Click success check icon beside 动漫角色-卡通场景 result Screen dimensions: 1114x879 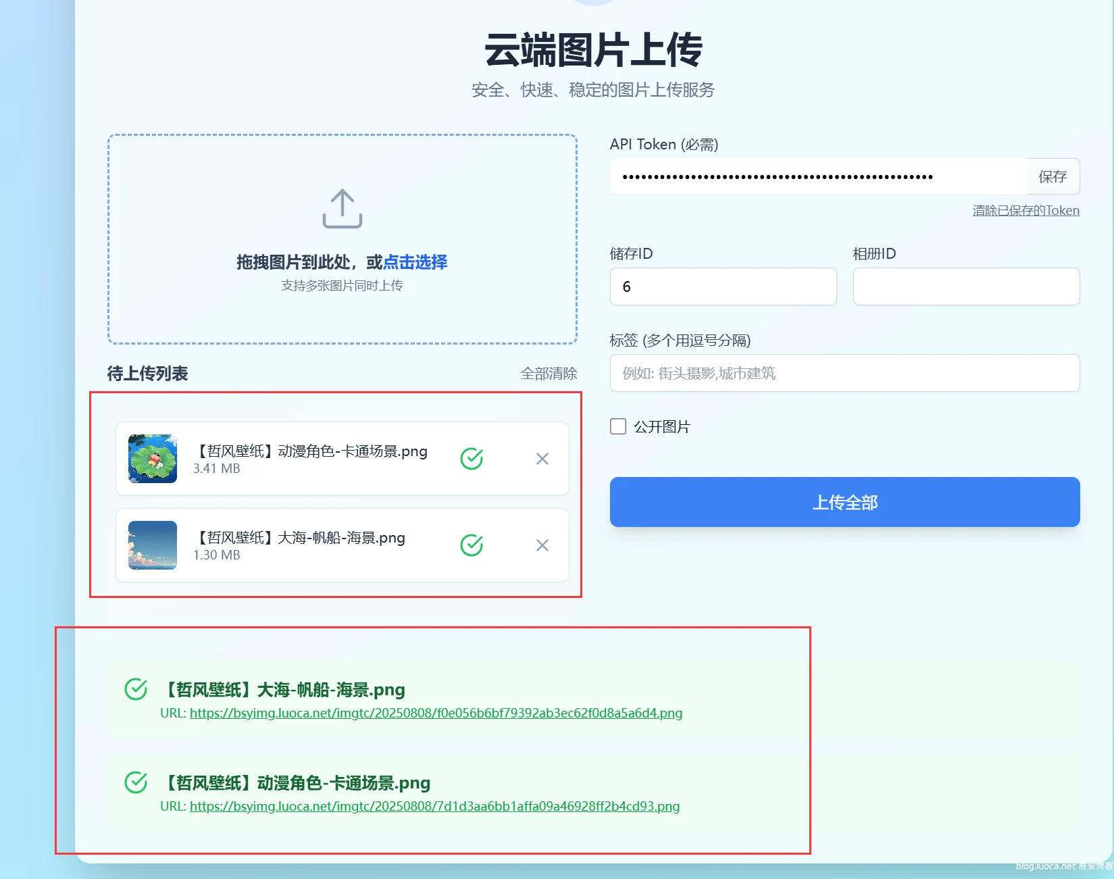pos(136,782)
